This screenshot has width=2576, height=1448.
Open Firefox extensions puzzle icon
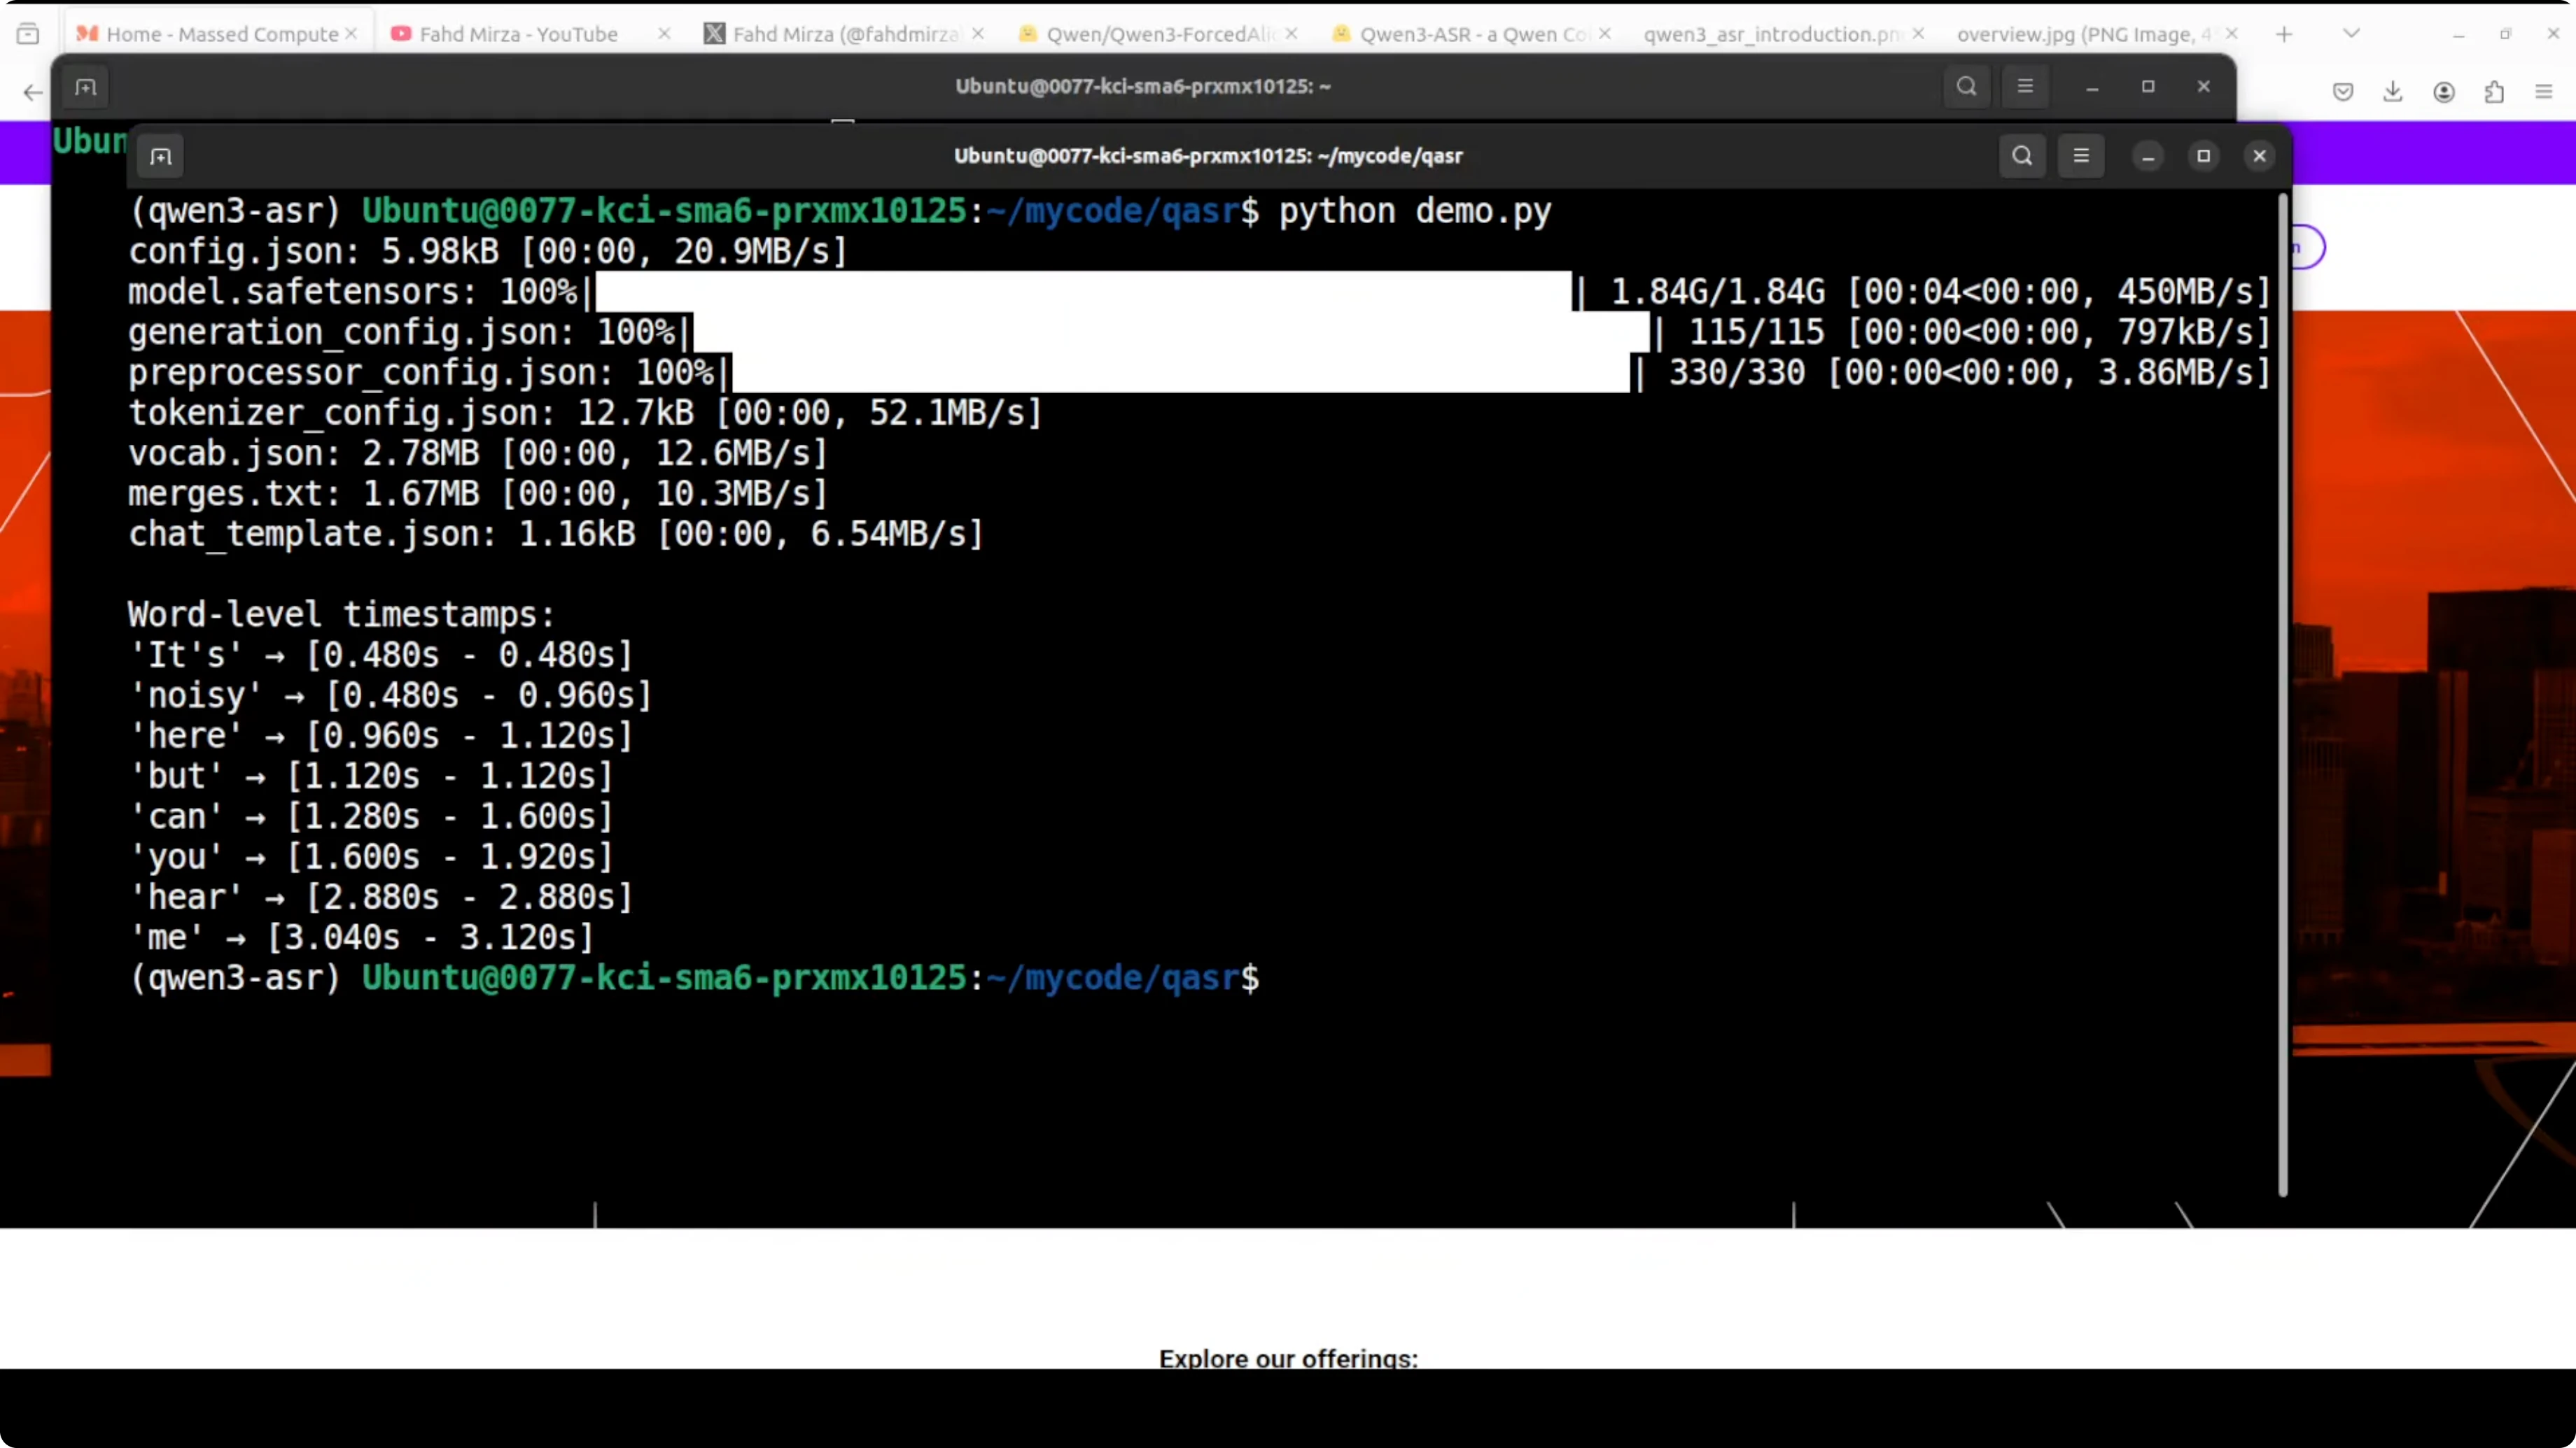[x=2494, y=92]
